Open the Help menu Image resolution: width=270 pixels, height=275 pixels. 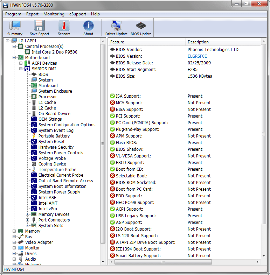(x=95, y=14)
